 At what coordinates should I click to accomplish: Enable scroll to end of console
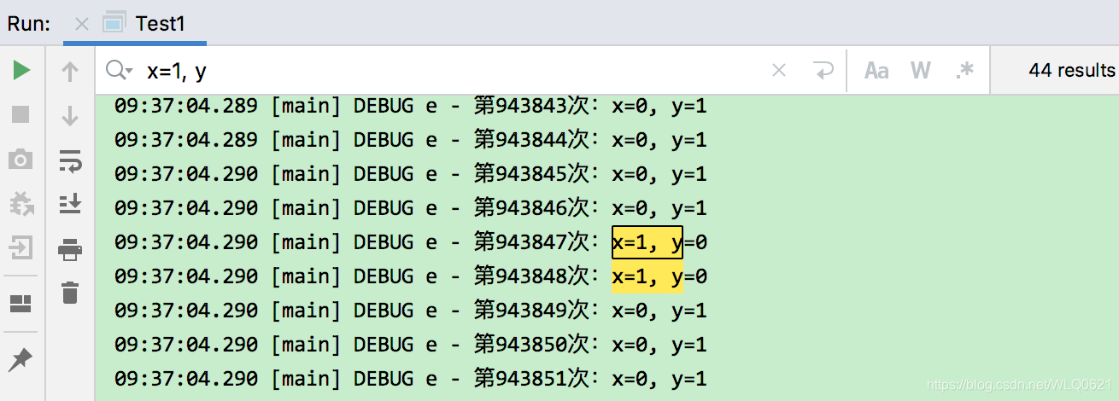pyautogui.click(x=70, y=204)
